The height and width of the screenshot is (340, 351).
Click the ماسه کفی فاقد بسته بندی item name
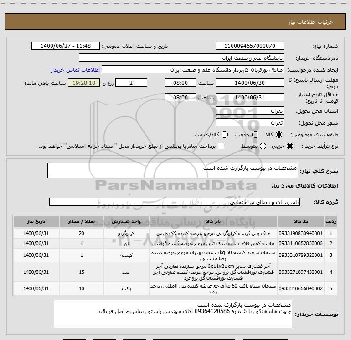(213, 243)
